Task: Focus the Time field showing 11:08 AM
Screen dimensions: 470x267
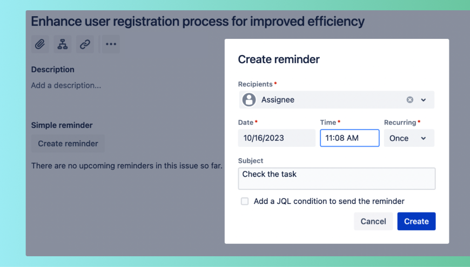Action: point(349,138)
